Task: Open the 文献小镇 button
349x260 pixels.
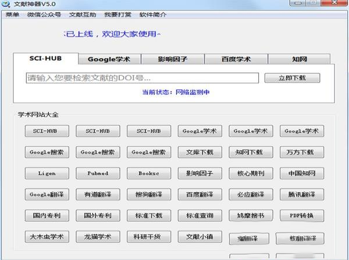Action: (x=200, y=237)
